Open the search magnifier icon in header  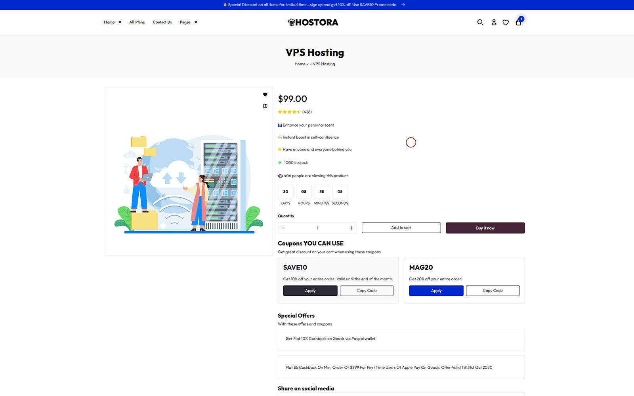coord(480,23)
